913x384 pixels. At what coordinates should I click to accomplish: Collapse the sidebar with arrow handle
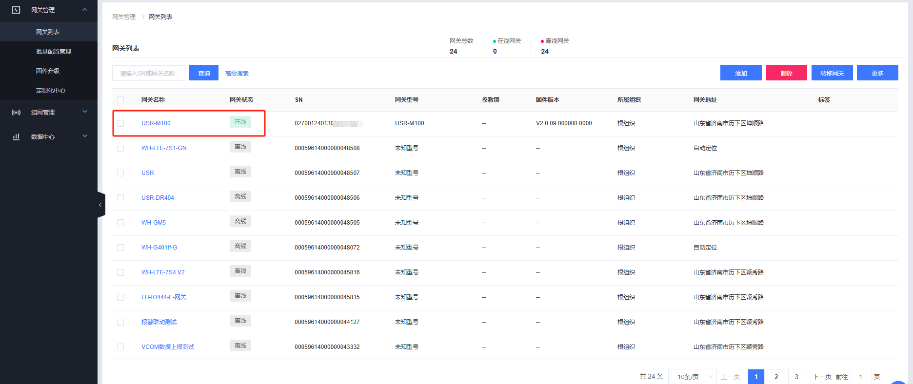click(100, 205)
